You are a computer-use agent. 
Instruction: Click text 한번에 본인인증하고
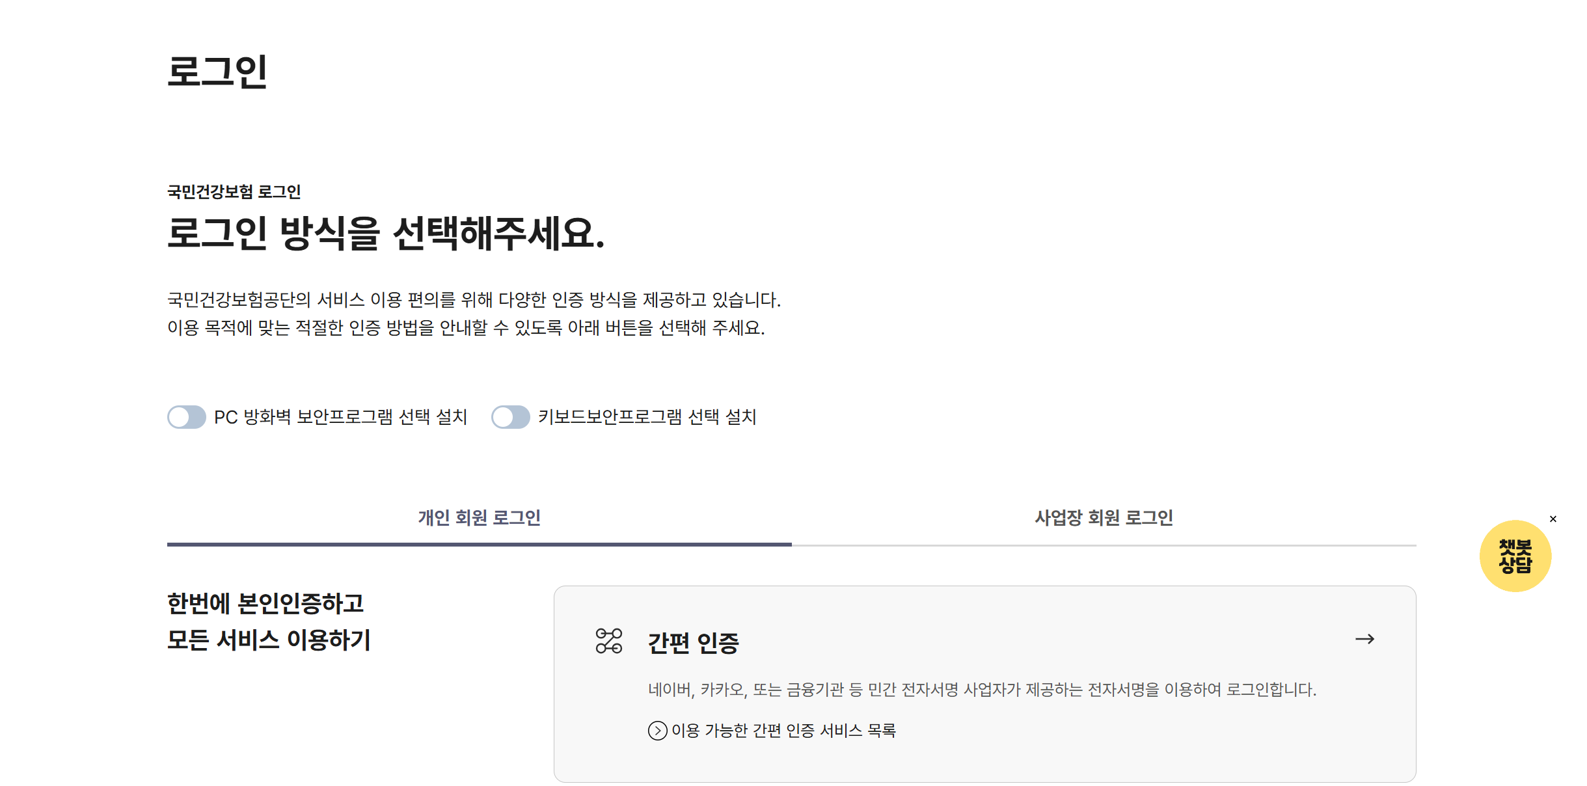pos(265,603)
